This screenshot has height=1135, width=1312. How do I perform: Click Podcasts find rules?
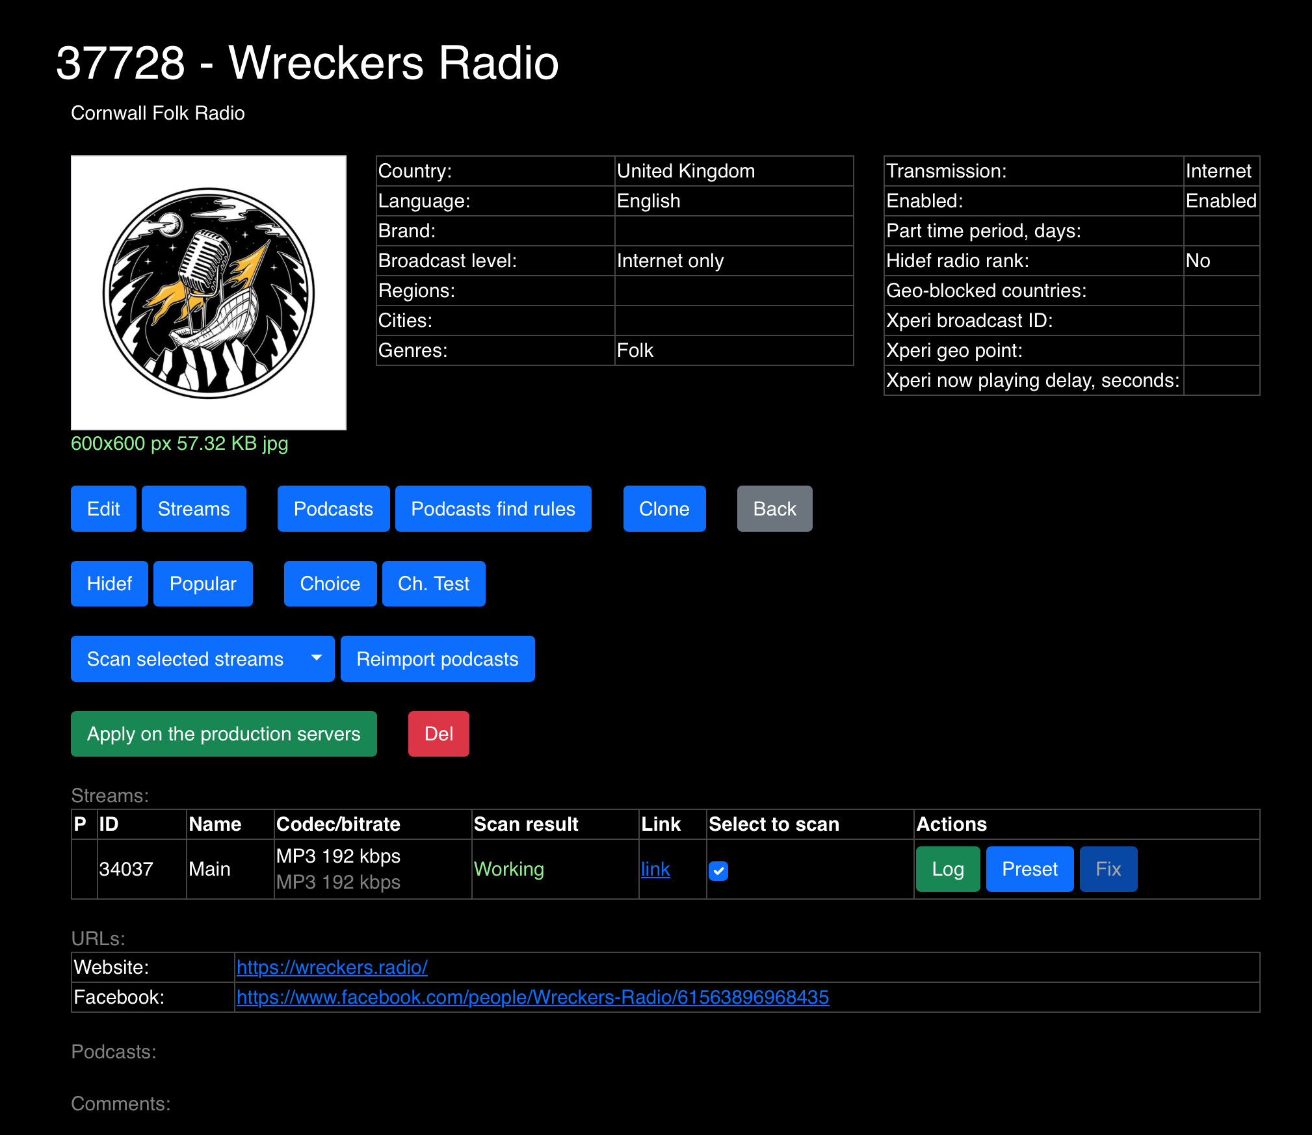click(493, 509)
